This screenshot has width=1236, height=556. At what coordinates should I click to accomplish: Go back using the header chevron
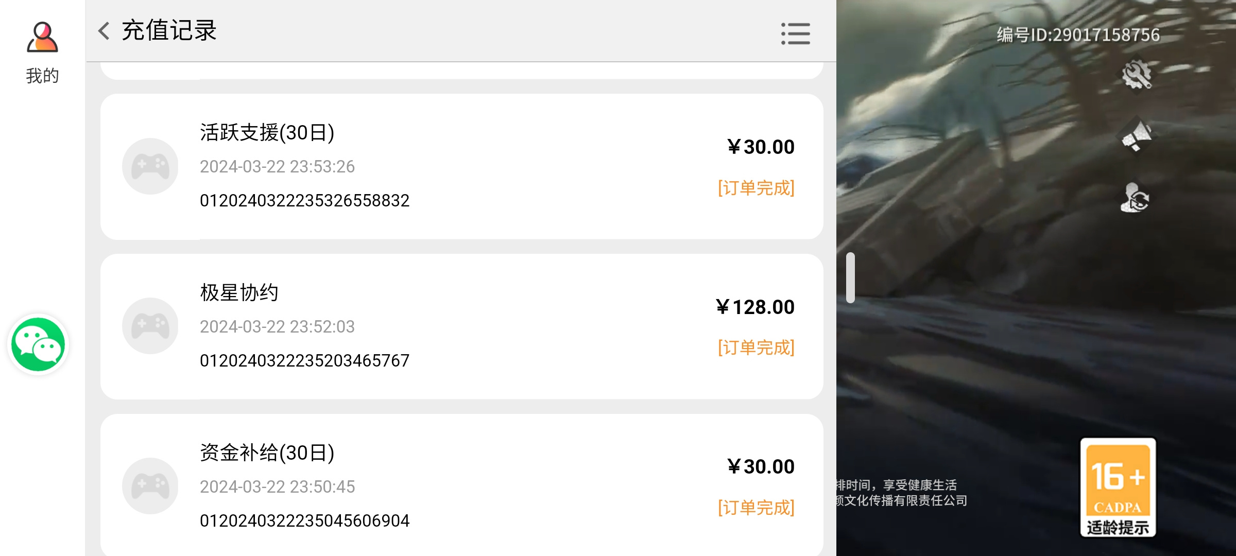104,31
